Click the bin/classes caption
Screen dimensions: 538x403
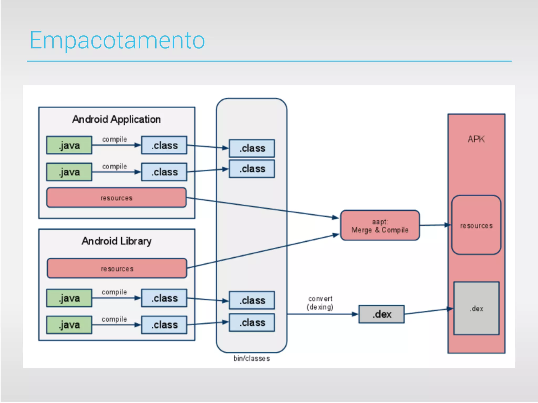click(x=251, y=358)
